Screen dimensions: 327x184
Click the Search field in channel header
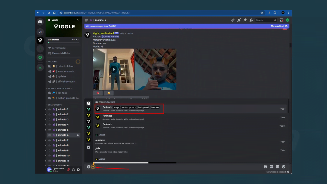tap(266, 20)
